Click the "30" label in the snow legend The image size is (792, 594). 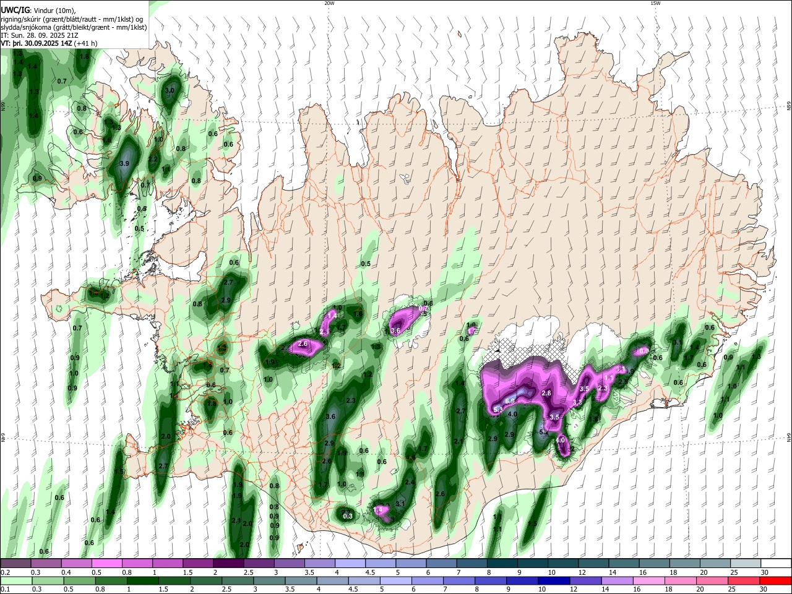coord(765,572)
